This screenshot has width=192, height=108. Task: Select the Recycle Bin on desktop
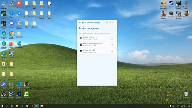pos(186,95)
